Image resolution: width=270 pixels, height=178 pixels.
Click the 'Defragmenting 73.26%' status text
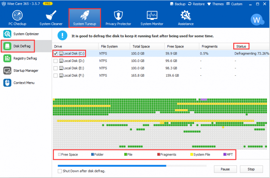[251, 54]
